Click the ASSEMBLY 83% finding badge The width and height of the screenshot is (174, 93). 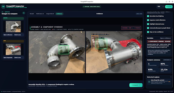[131, 28]
